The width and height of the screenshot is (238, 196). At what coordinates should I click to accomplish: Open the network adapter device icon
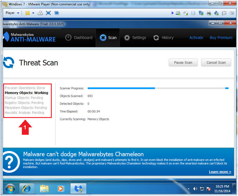click(x=201, y=13)
